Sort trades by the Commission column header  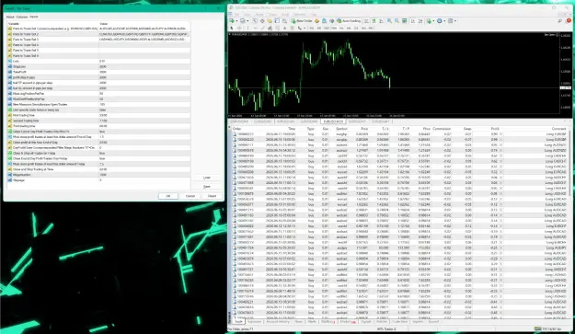tap(442, 129)
